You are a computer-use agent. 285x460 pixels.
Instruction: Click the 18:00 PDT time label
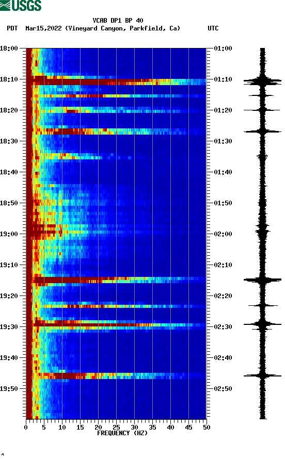click(x=9, y=48)
